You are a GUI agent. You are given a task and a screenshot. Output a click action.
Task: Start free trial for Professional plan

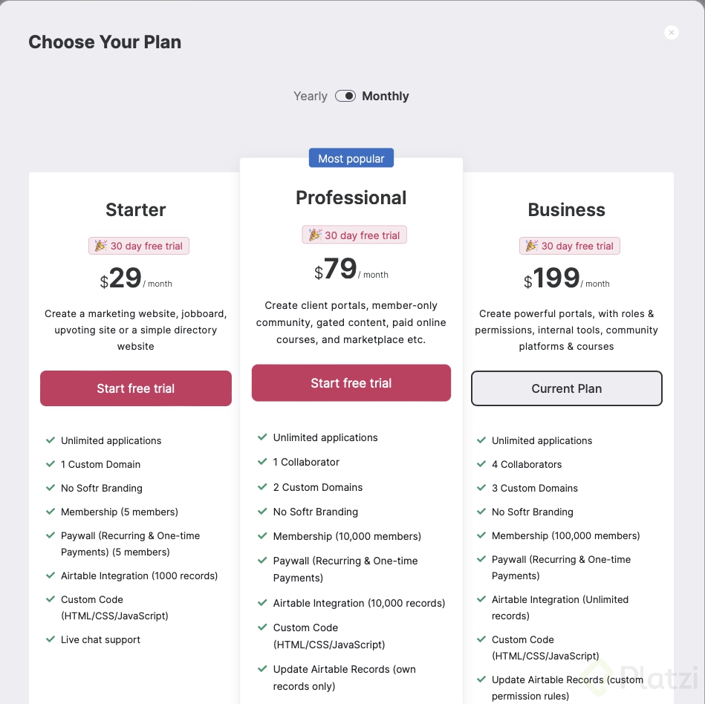tap(351, 383)
